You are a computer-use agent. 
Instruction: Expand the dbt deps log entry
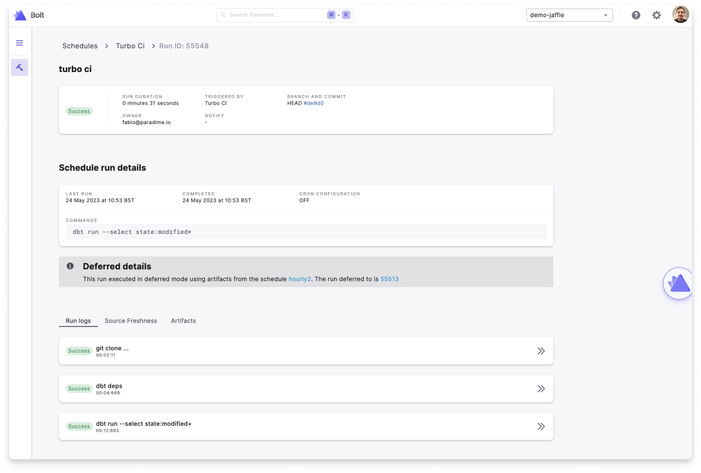(541, 388)
